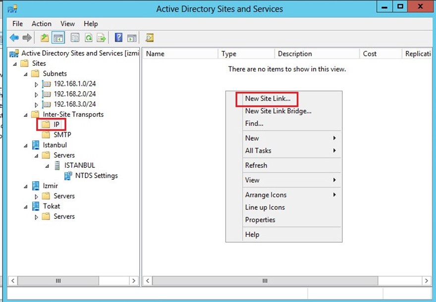
Task: Sort by the Cost column header
Action: pyautogui.click(x=381, y=53)
